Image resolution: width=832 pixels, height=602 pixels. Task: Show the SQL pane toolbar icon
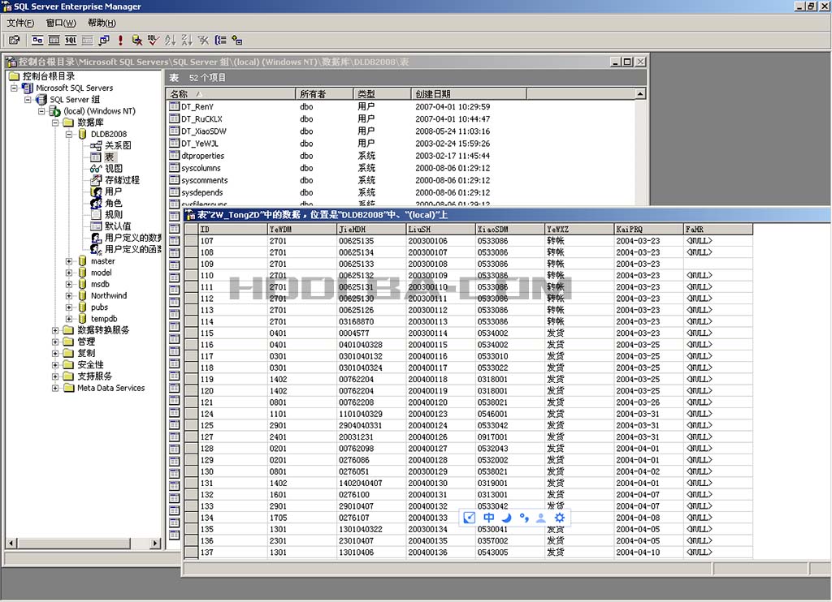[71, 40]
